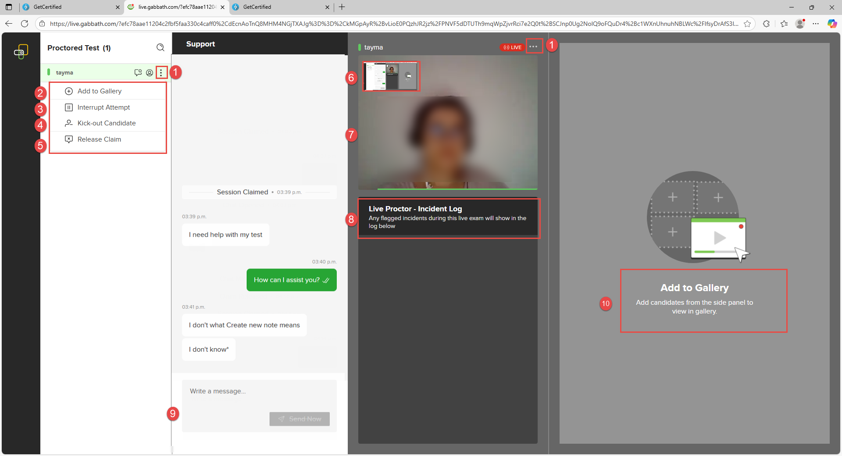842x456 pixels.
Task: Click the Gabbath logo in left sidebar
Action: 21,52
